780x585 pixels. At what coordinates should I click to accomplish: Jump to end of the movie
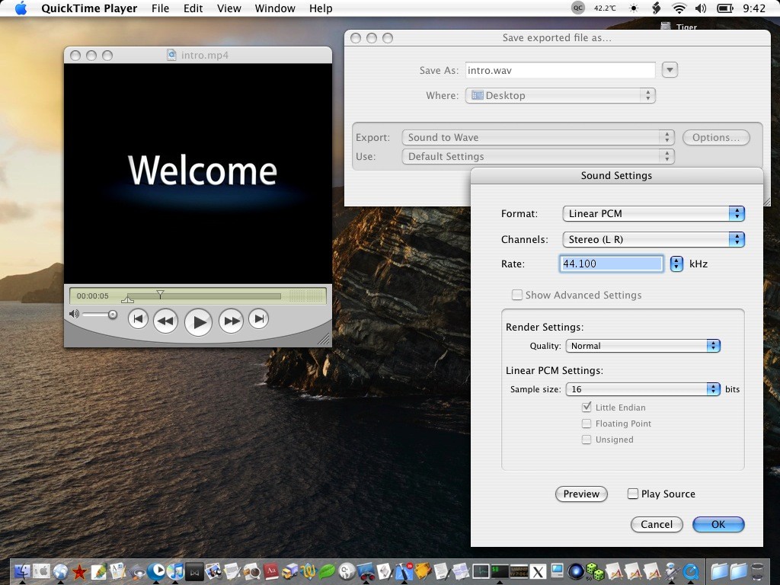click(x=259, y=319)
